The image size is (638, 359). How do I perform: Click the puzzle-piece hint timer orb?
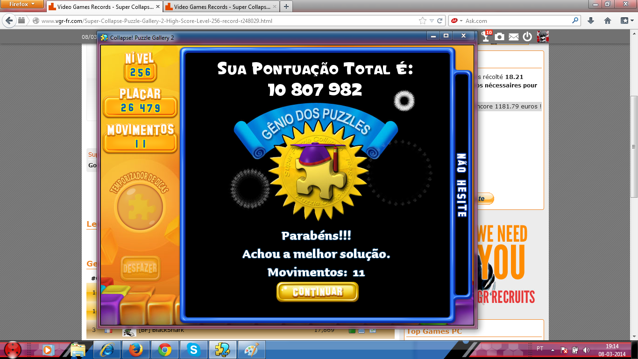click(140, 205)
